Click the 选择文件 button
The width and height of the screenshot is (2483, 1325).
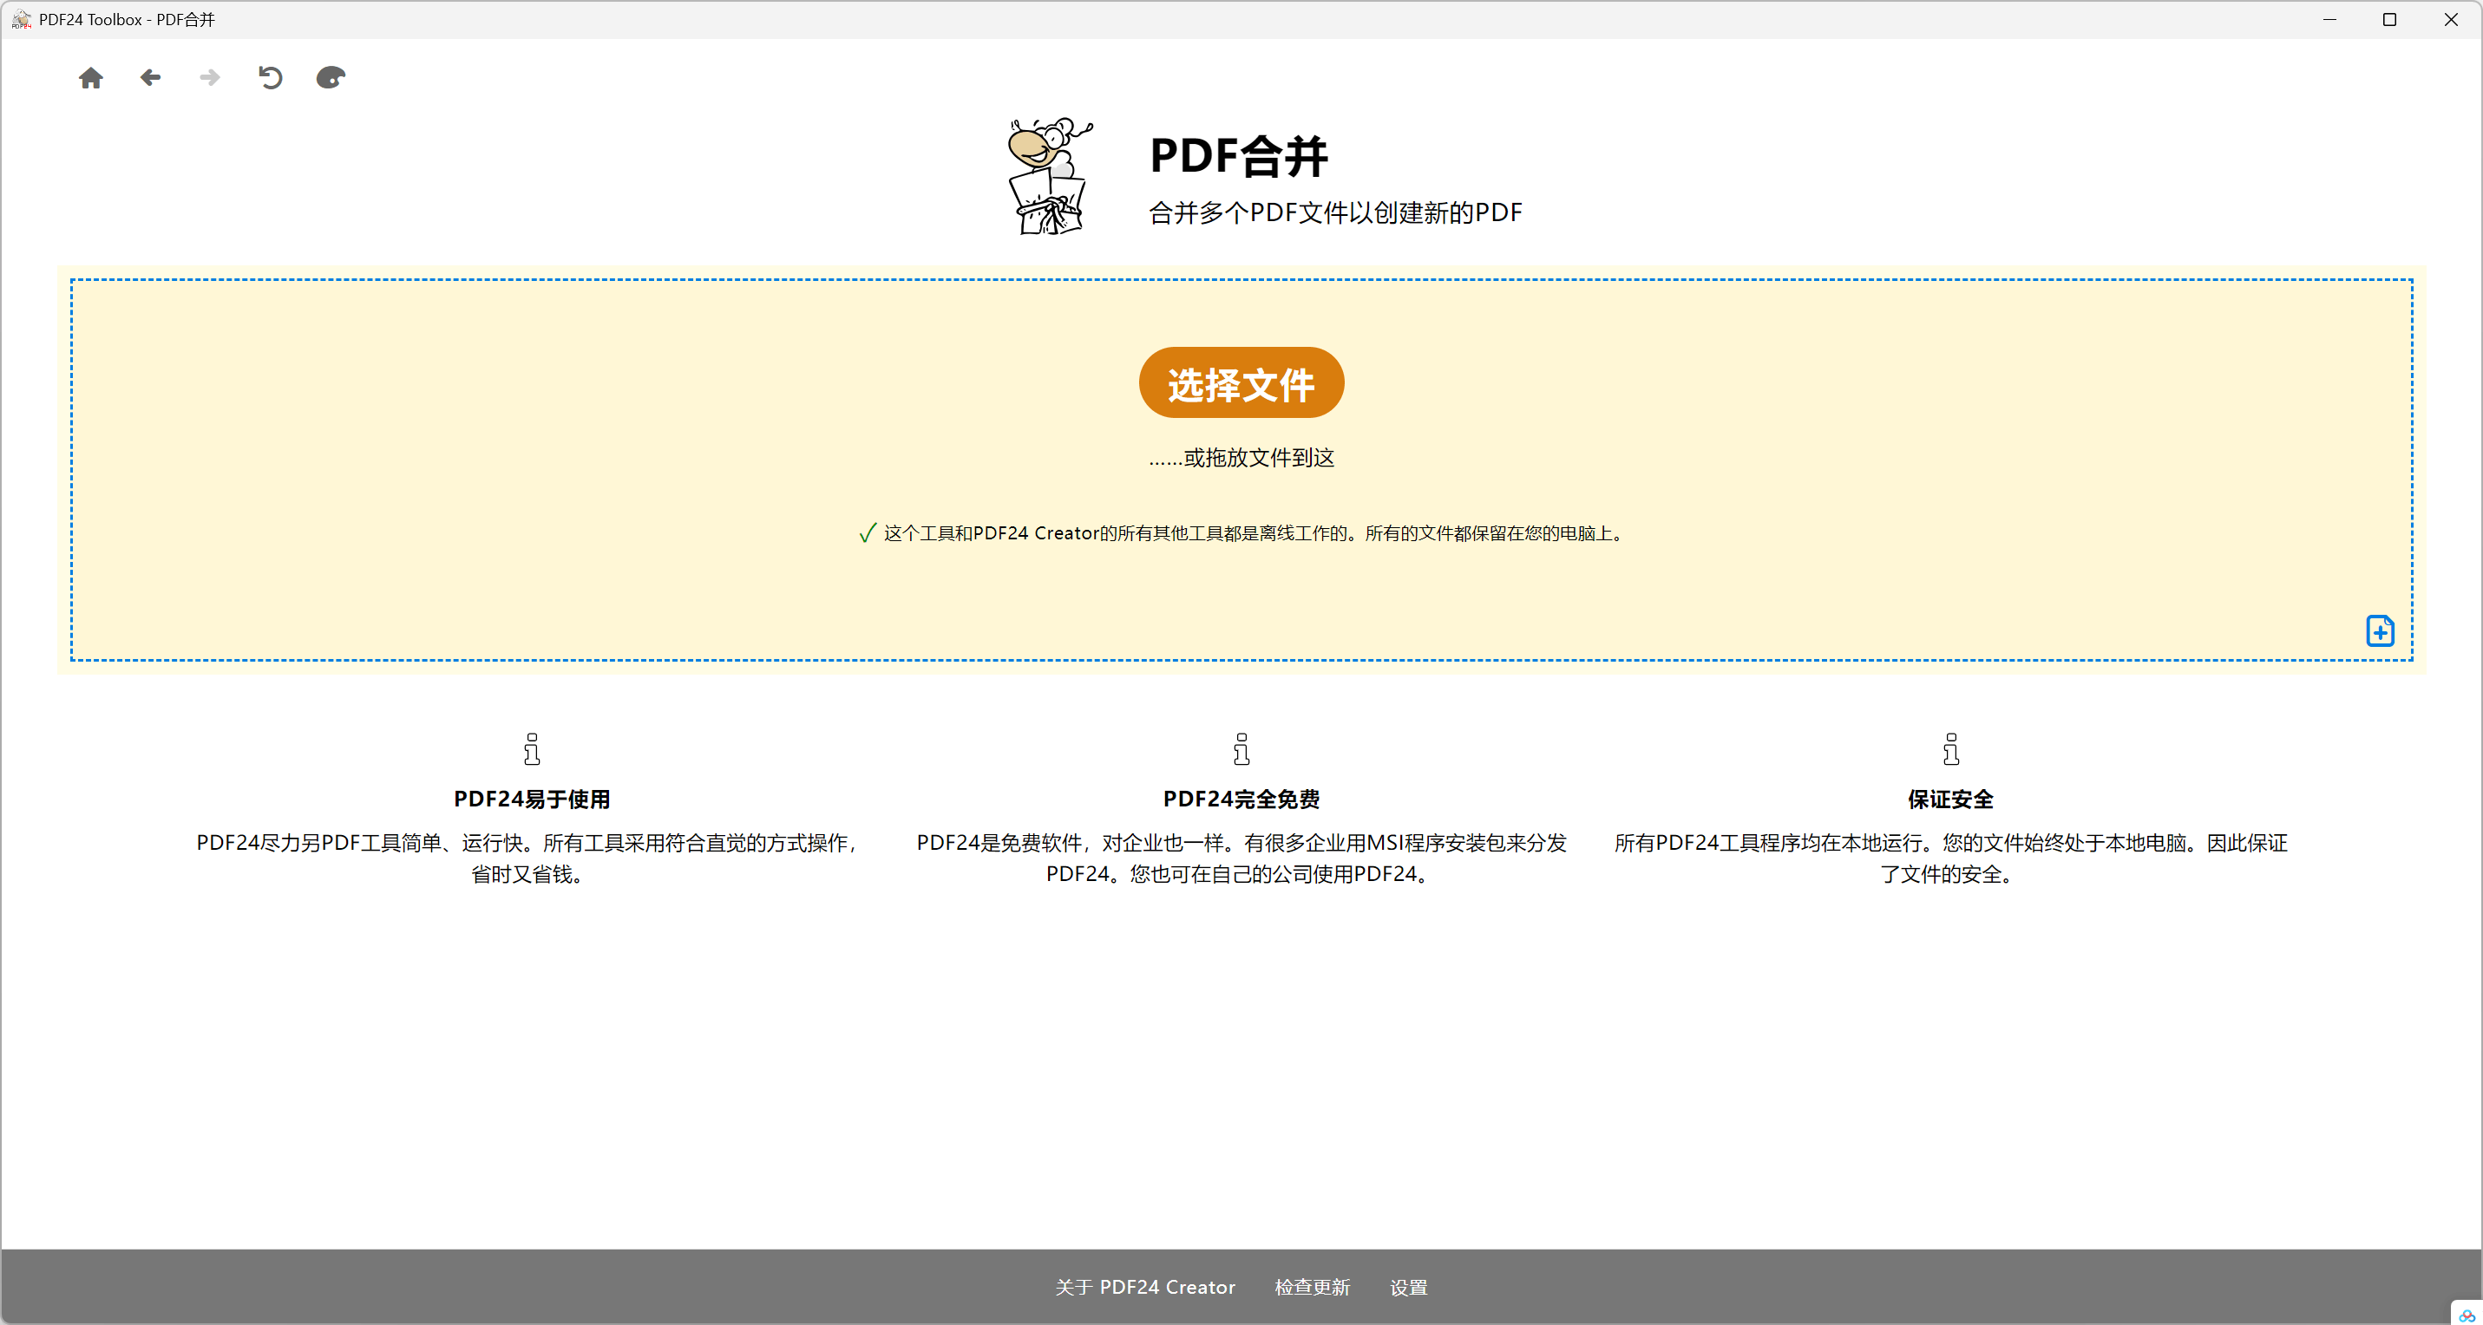[1241, 382]
